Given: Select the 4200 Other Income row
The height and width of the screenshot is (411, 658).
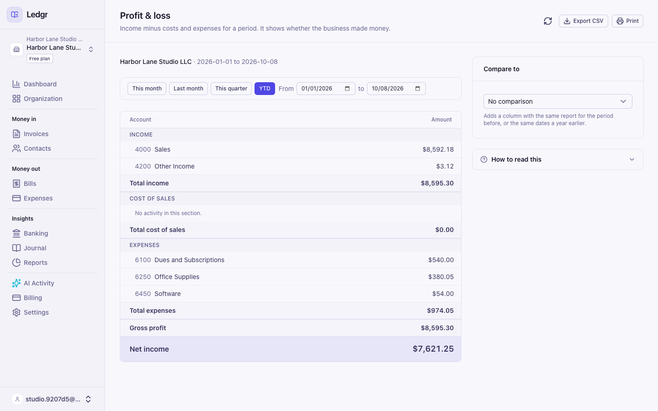Looking at the screenshot, I should pyautogui.click(x=291, y=166).
